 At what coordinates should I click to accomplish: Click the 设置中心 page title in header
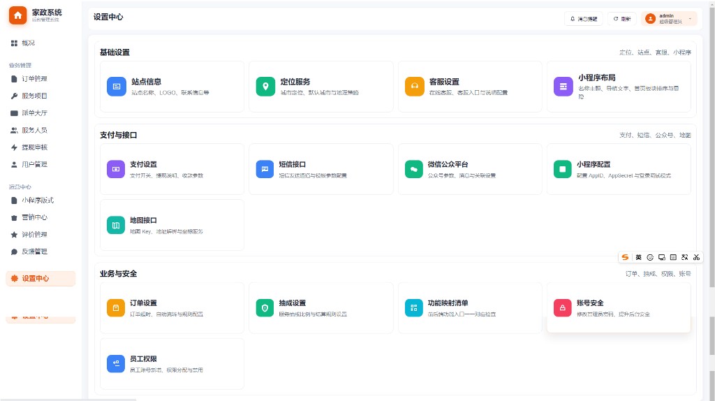tap(108, 17)
